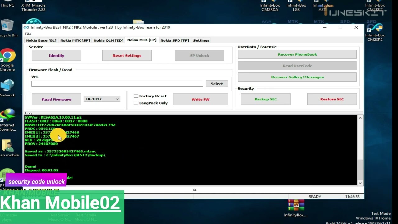
Task: Click the Backup SEC button
Action: [x=266, y=99]
